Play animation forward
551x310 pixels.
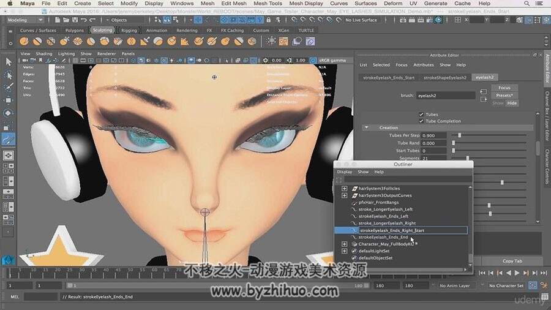tap(517, 273)
